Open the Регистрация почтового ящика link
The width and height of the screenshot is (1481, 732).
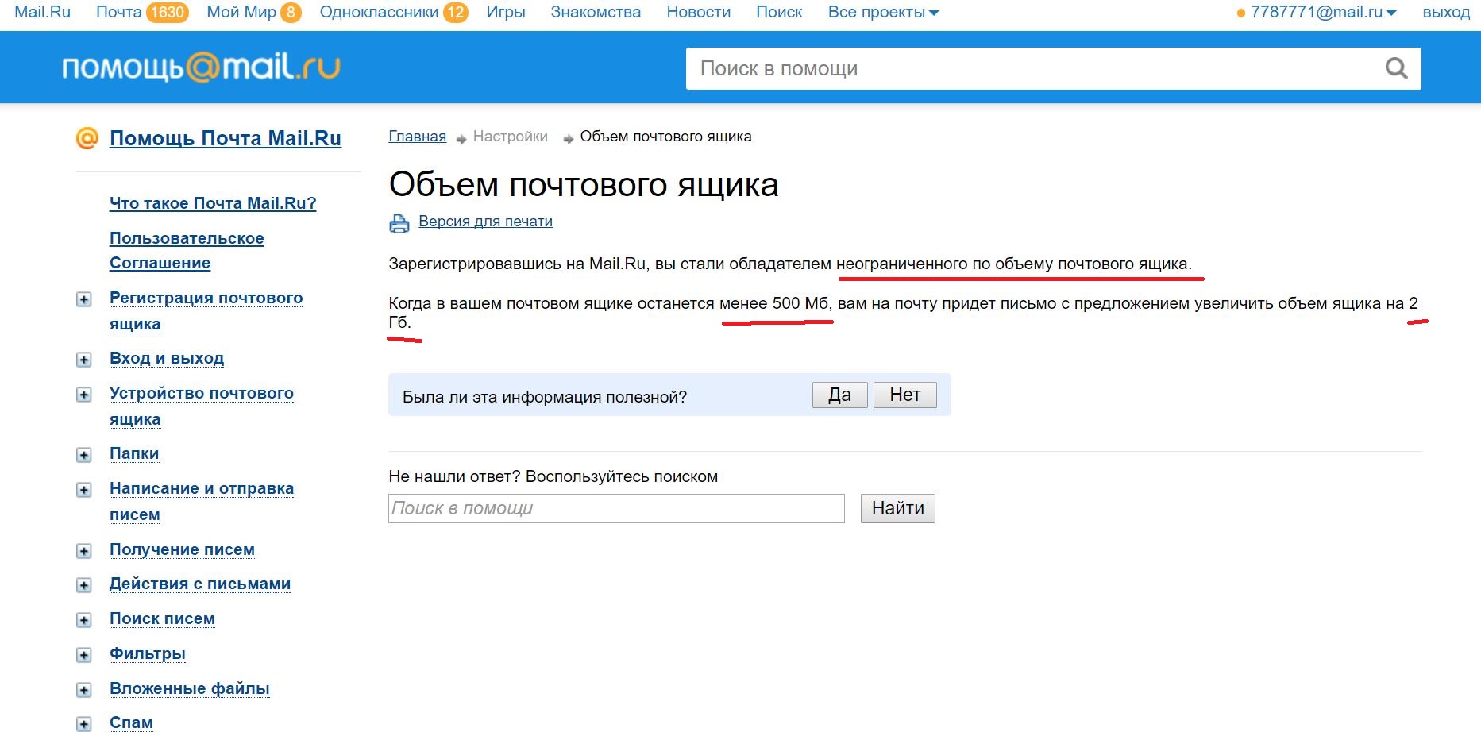pyautogui.click(x=206, y=310)
